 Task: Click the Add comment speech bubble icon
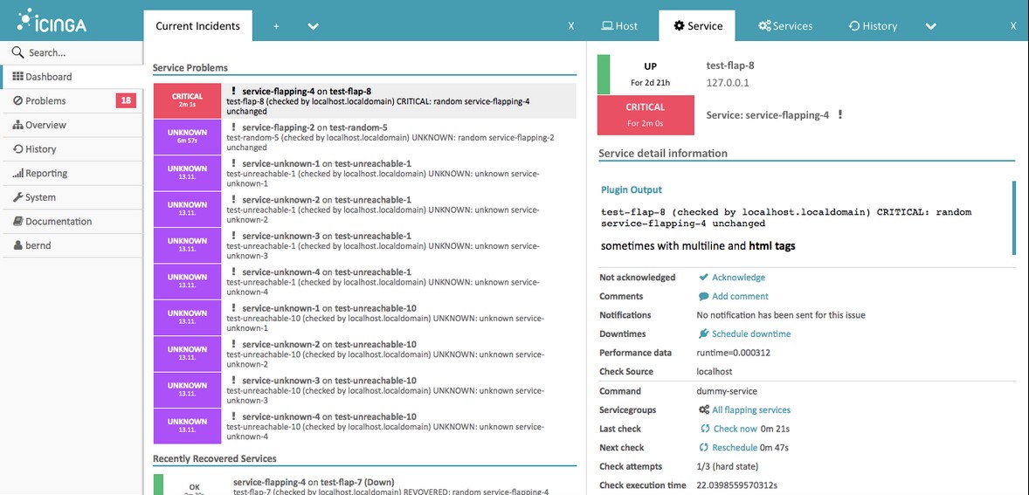point(703,296)
